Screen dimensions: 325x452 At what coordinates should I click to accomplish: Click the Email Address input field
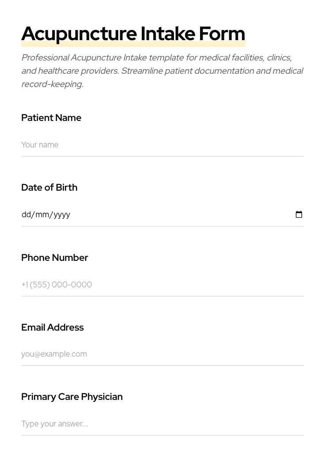tap(162, 354)
